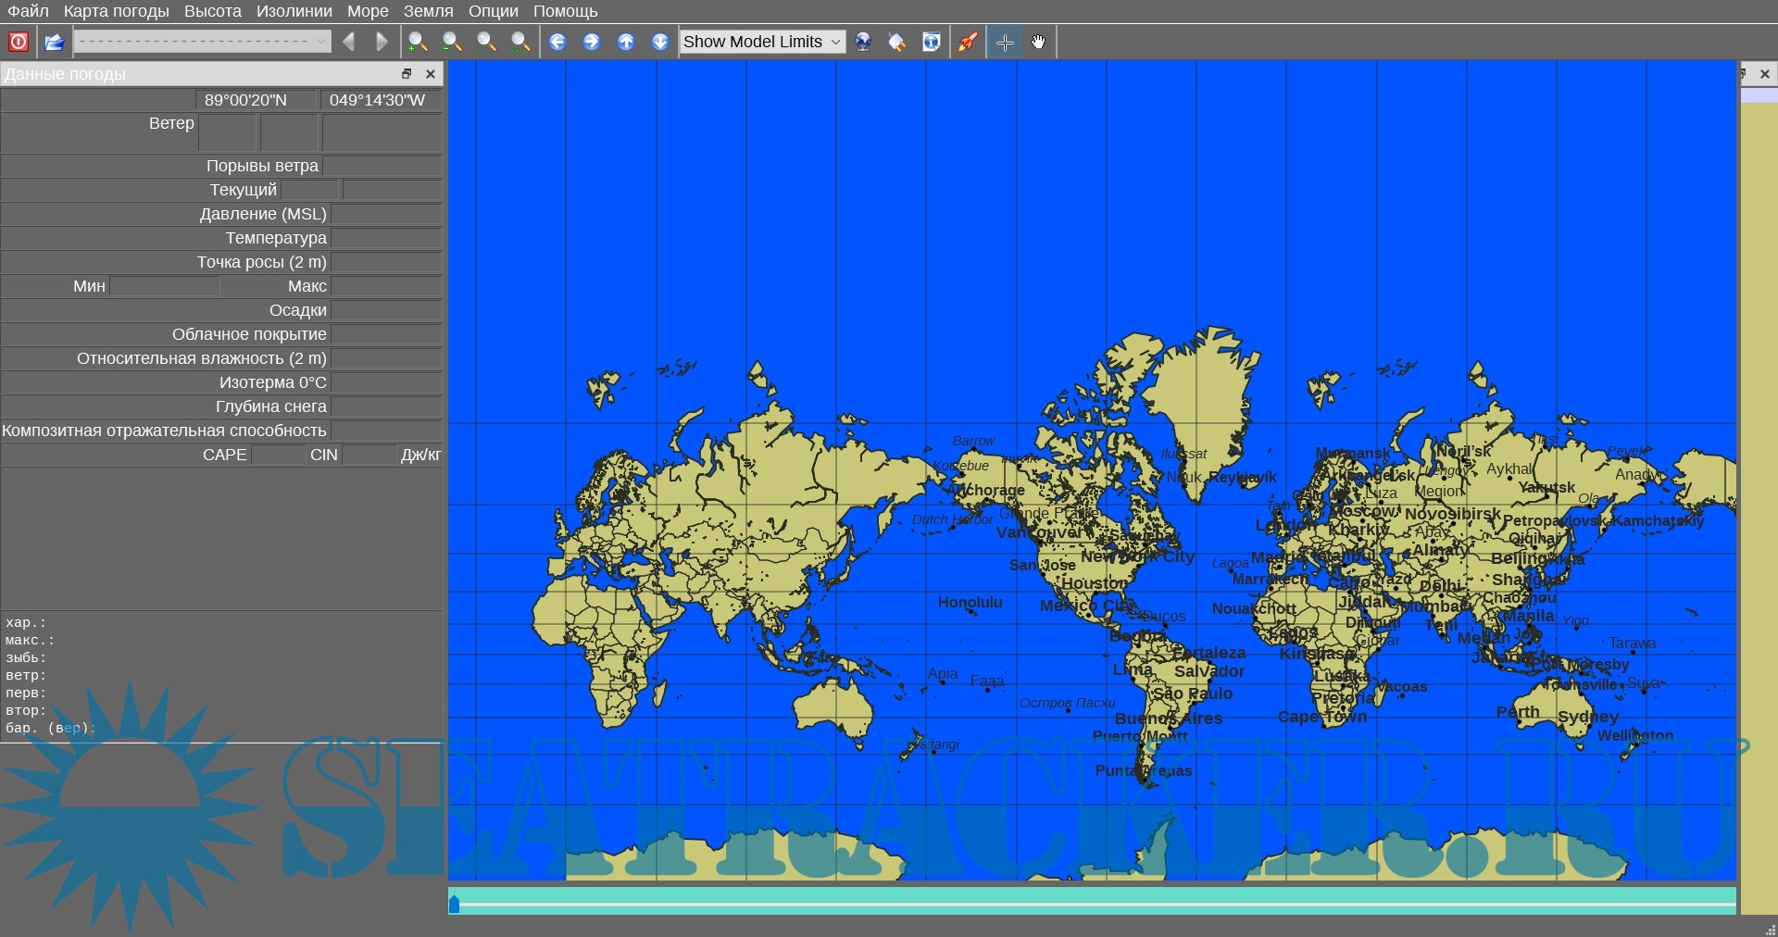Click the zoom out magnifier icon
This screenshot has width=1778, height=937.
(451, 42)
